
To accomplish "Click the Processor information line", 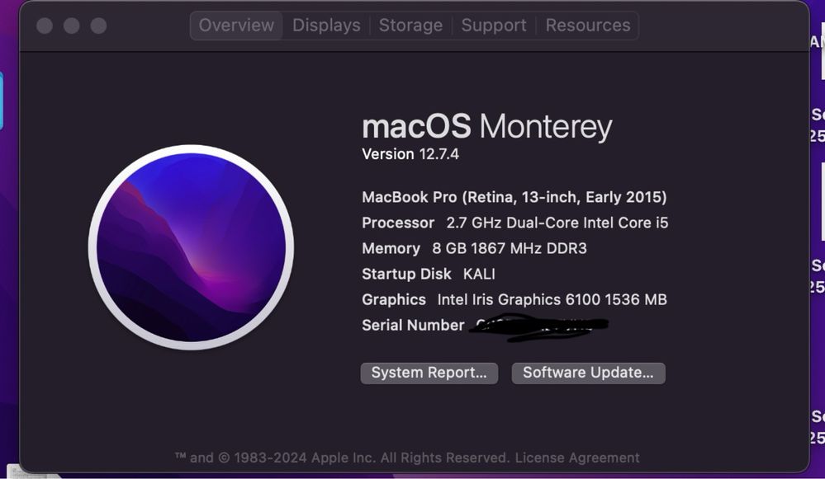I will (x=514, y=223).
